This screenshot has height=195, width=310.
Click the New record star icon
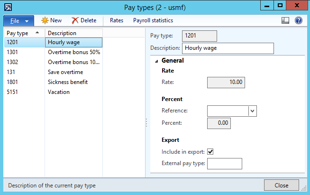pos(45,20)
